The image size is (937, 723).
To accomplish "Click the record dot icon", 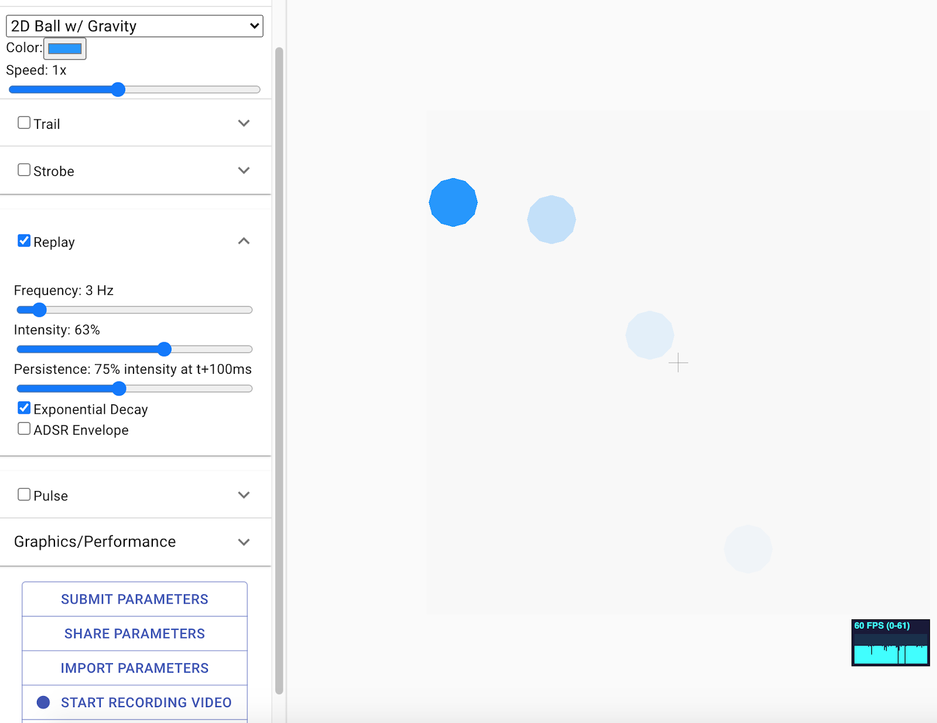I will 43,702.
